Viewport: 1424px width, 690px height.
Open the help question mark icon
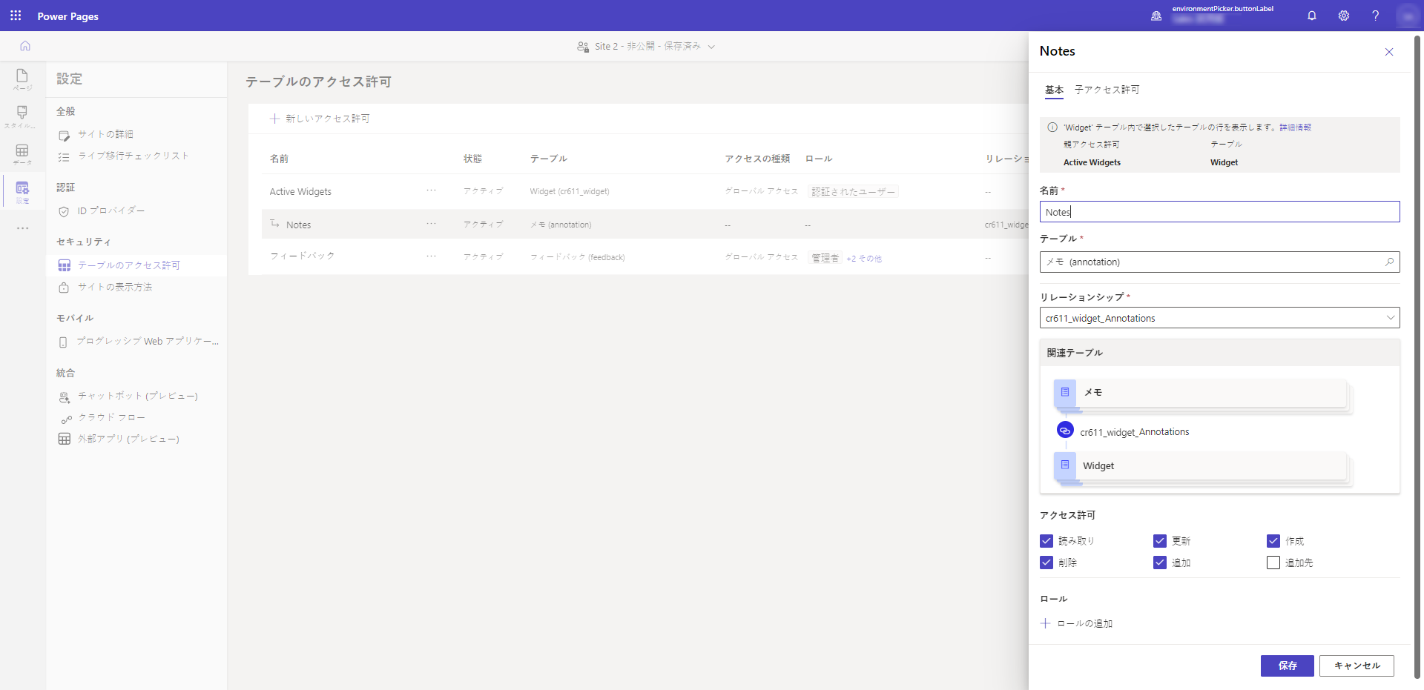(1376, 16)
